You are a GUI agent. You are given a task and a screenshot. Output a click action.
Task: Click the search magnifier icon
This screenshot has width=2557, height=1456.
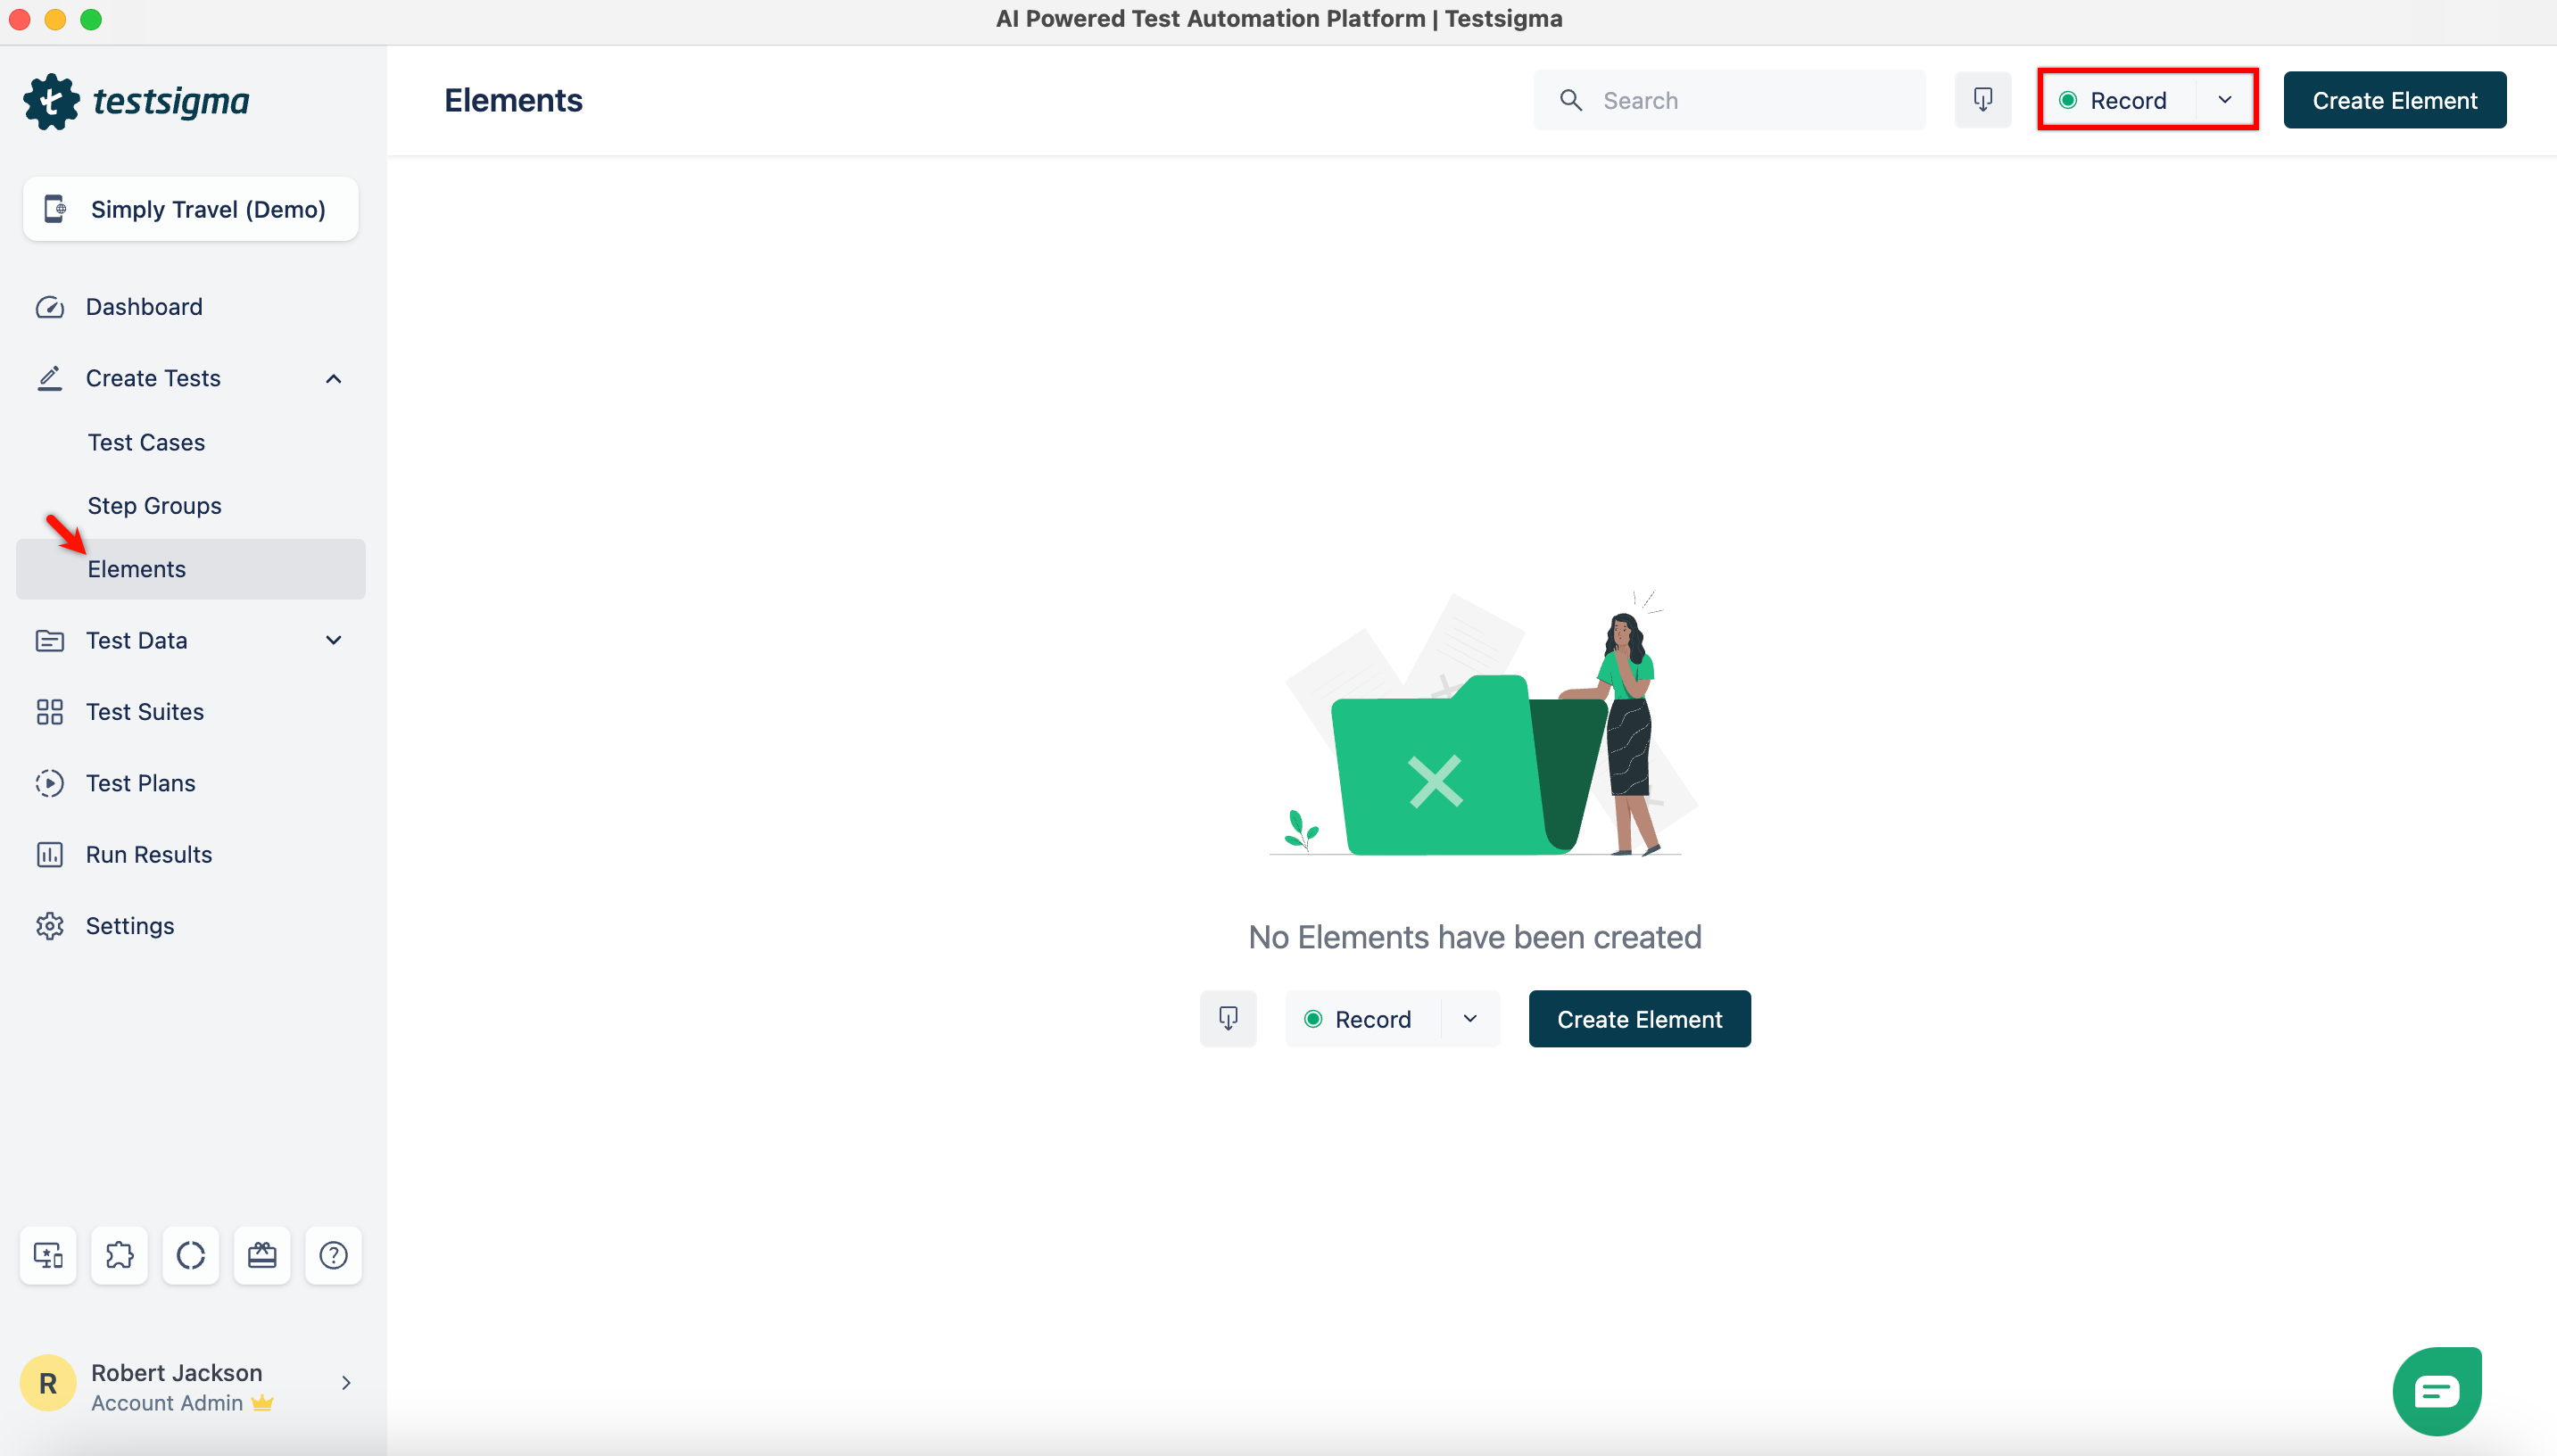click(x=1571, y=100)
